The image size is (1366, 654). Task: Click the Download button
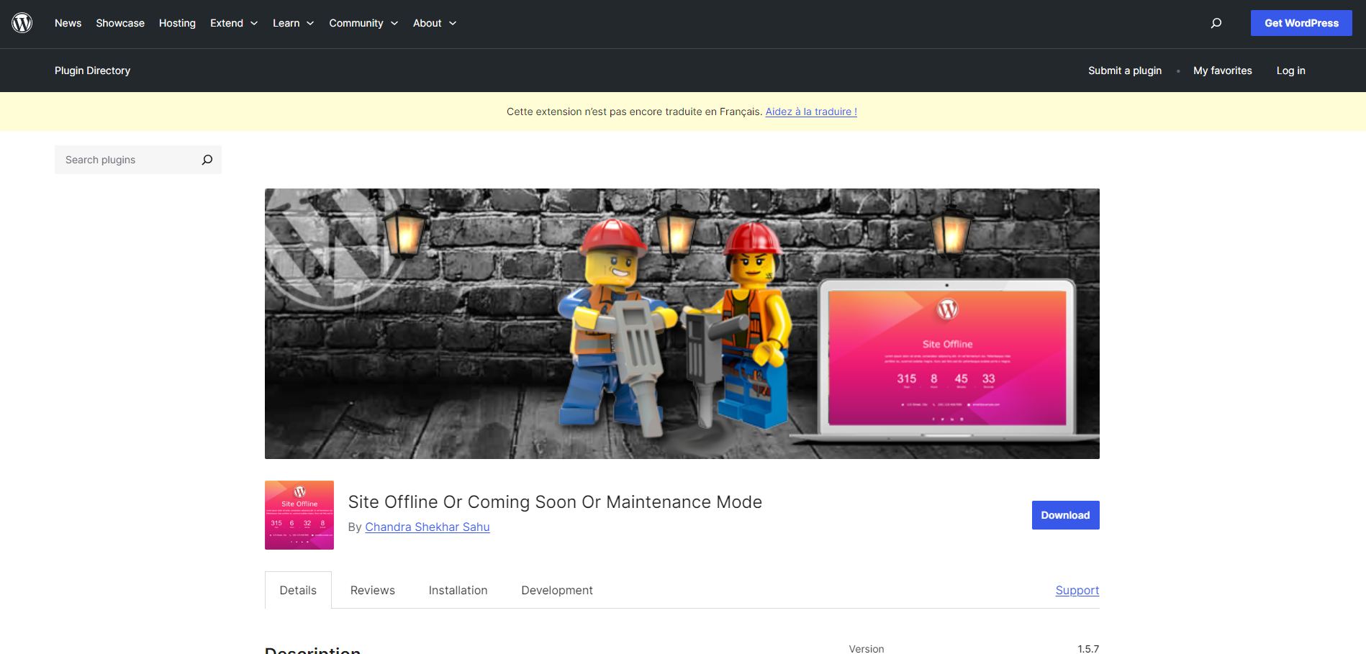(x=1065, y=514)
